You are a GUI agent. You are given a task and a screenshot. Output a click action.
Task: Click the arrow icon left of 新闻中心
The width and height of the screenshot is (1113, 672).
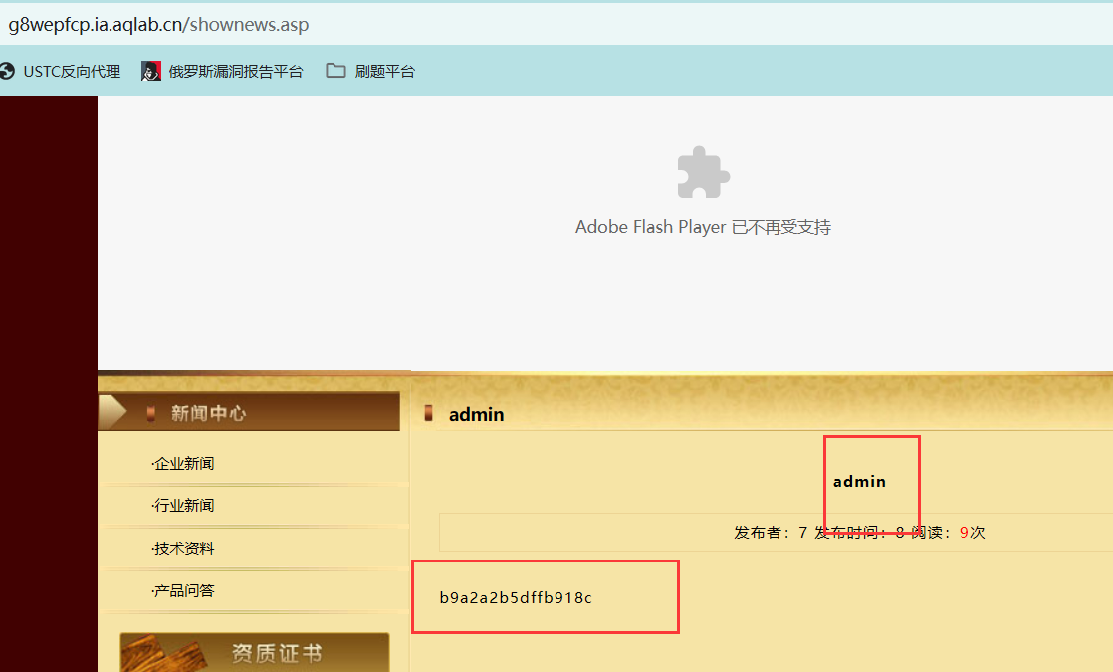pos(113,412)
